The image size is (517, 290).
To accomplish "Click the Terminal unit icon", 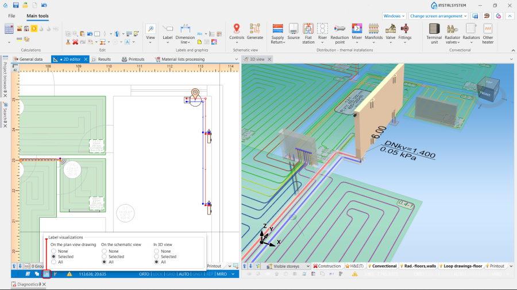I will click(x=434, y=29).
